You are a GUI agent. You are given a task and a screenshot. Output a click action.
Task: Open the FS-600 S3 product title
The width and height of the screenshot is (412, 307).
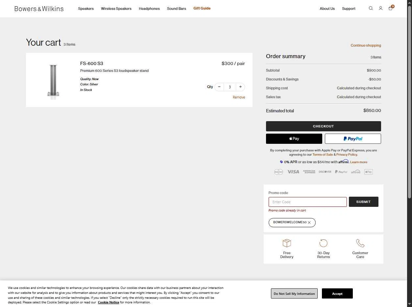[x=92, y=63]
